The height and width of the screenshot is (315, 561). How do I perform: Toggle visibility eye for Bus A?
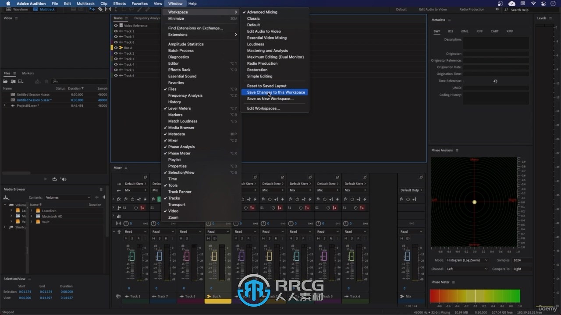116,48
